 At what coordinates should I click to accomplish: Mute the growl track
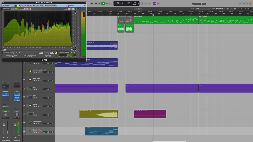click(34, 98)
